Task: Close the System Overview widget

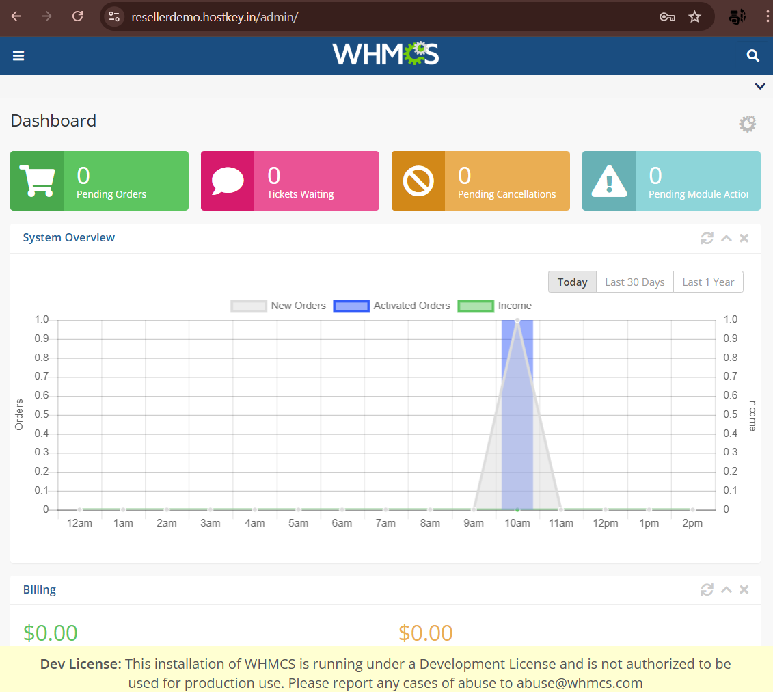Action: [x=744, y=238]
